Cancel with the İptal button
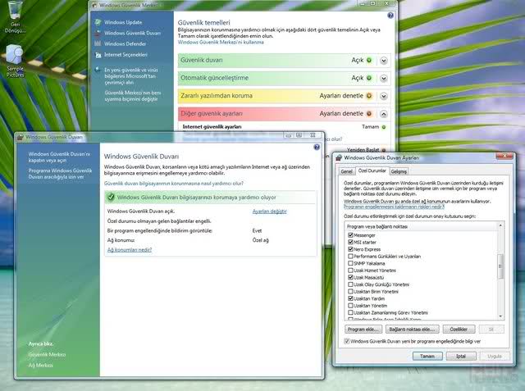The image size is (525, 391). (x=461, y=357)
